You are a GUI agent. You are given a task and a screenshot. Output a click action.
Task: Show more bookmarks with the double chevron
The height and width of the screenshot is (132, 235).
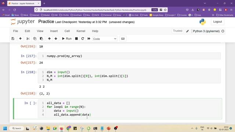point(213,15)
